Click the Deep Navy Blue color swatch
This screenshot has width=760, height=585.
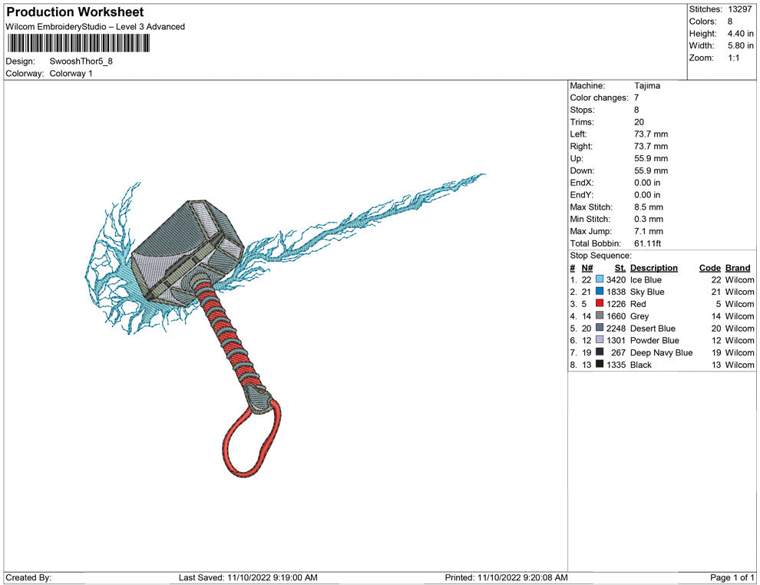(x=600, y=352)
